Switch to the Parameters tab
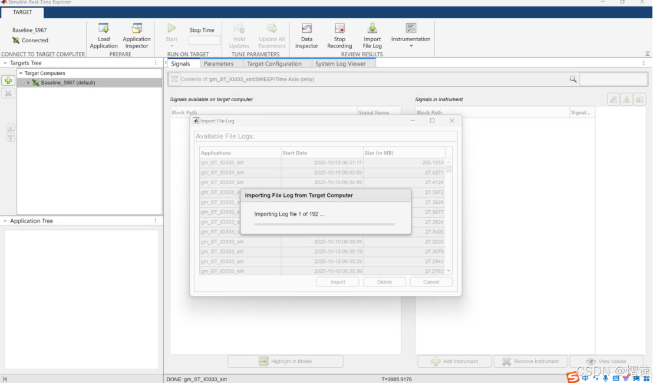The height and width of the screenshot is (383, 653). [x=219, y=64]
